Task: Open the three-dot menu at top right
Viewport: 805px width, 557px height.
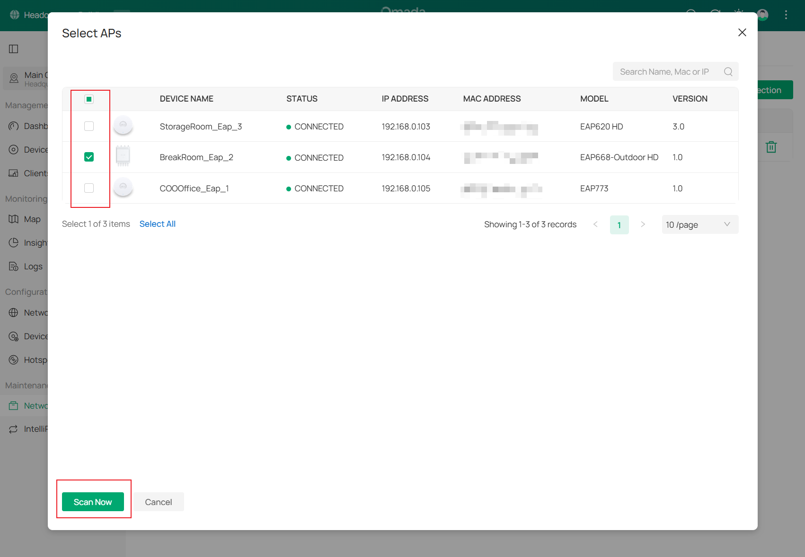Action: tap(786, 15)
